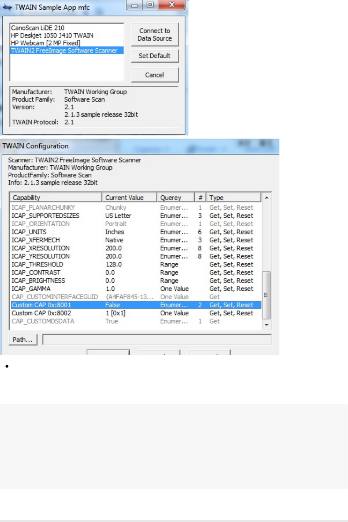Close the TWAIN Sample App window
Image resolution: width=348 pixels, height=522 pixels.
pyautogui.click(x=172, y=5)
